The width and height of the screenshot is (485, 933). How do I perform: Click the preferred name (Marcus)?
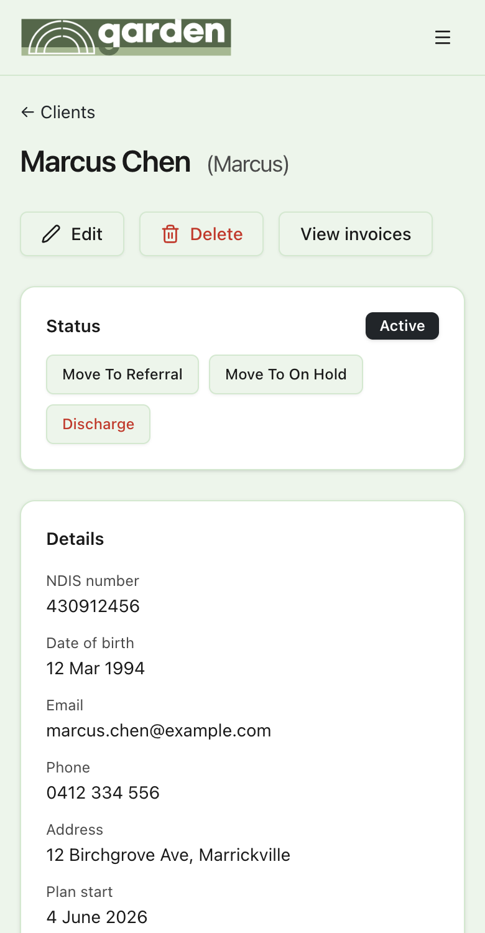point(248,164)
